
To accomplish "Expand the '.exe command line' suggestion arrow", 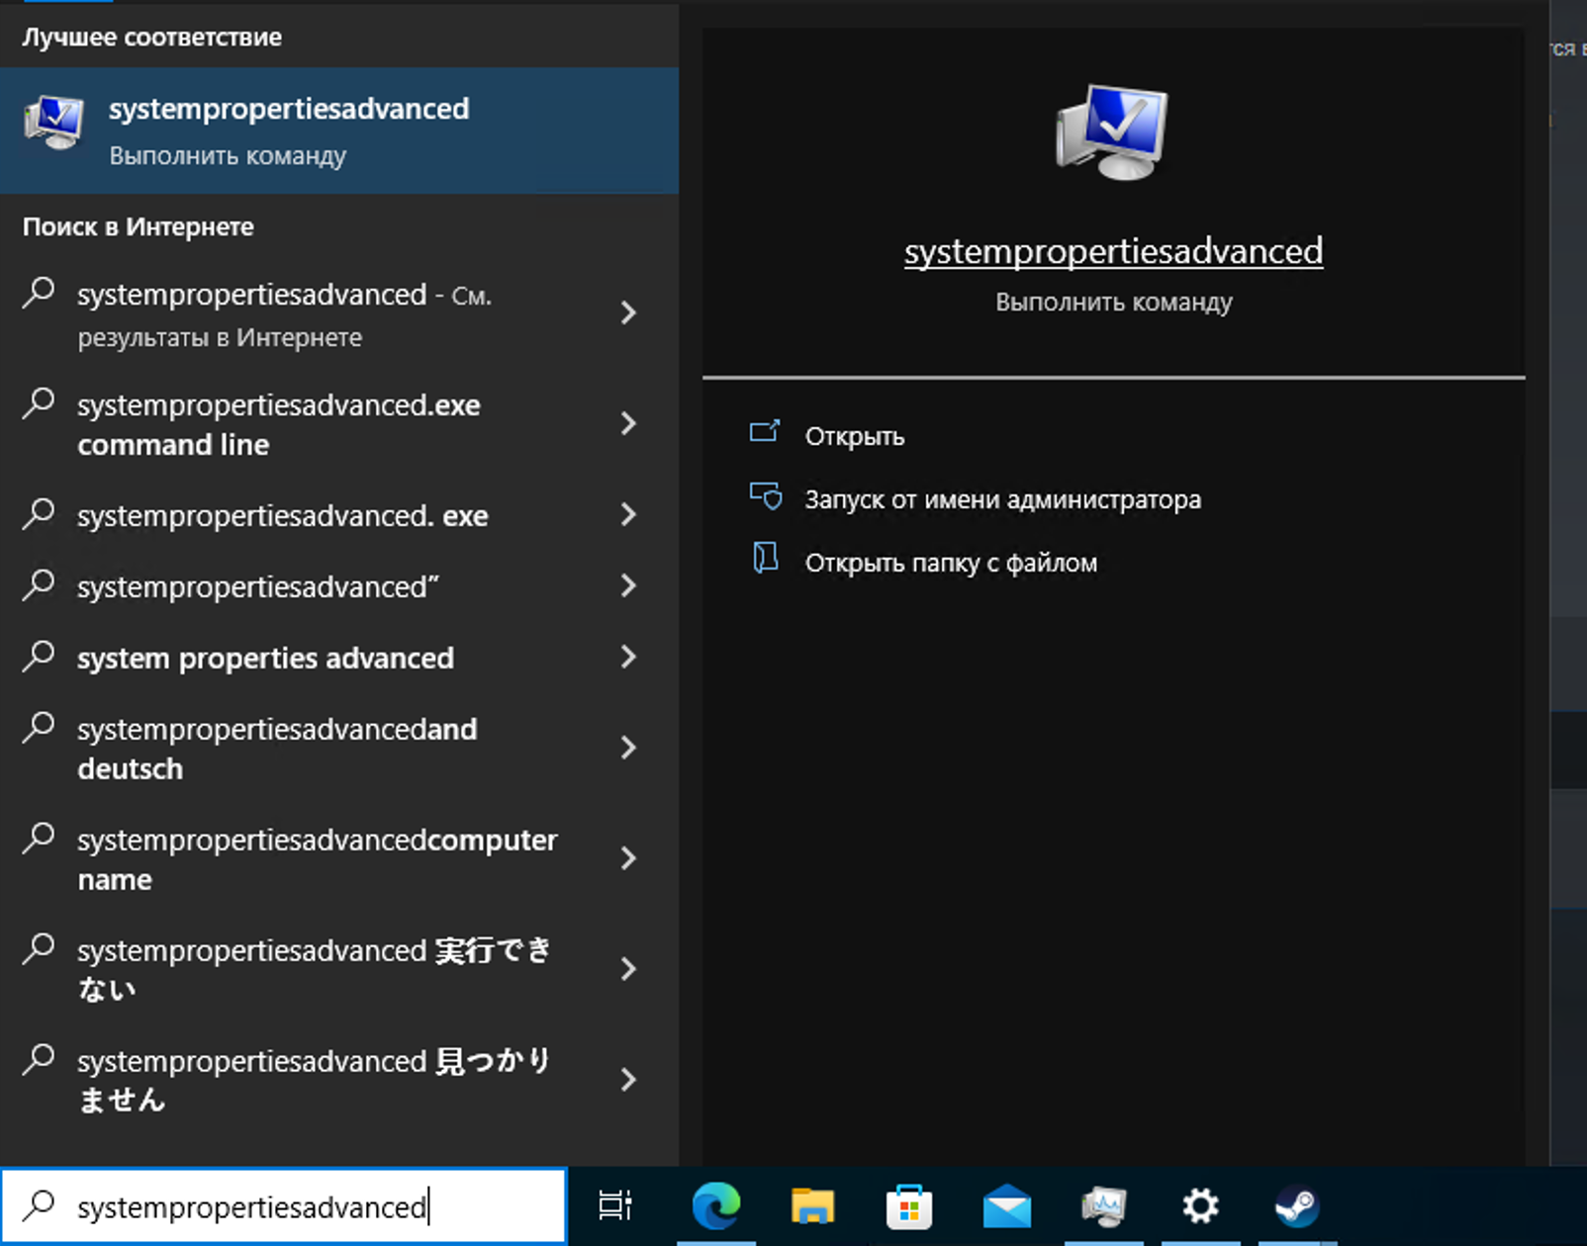I will pos(628,424).
